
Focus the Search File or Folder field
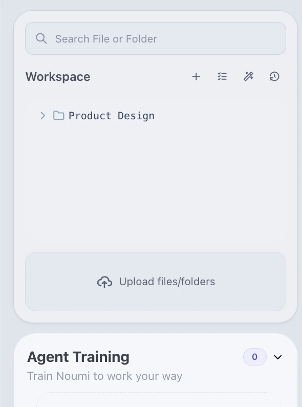(156, 38)
